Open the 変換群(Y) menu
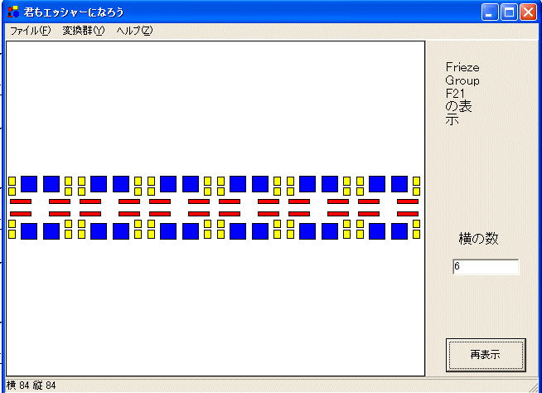The width and height of the screenshot is (542, 393). [x=84, y=31]
